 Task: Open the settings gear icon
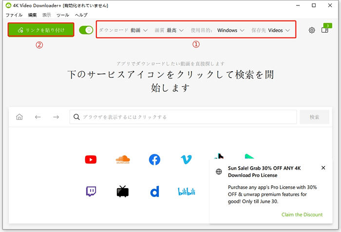(312, 30)
